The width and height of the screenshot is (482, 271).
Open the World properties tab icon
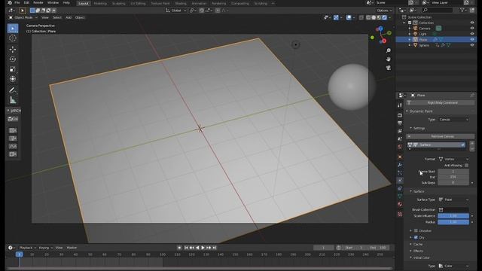pos(400,147)
